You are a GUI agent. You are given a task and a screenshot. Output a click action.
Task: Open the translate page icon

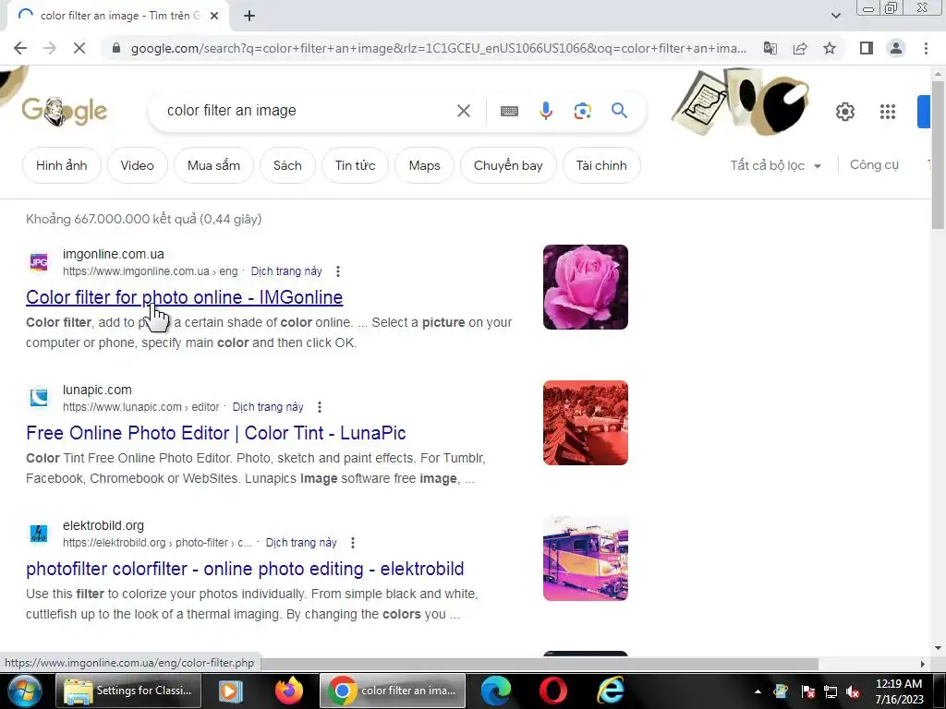[x=770, y=48]
